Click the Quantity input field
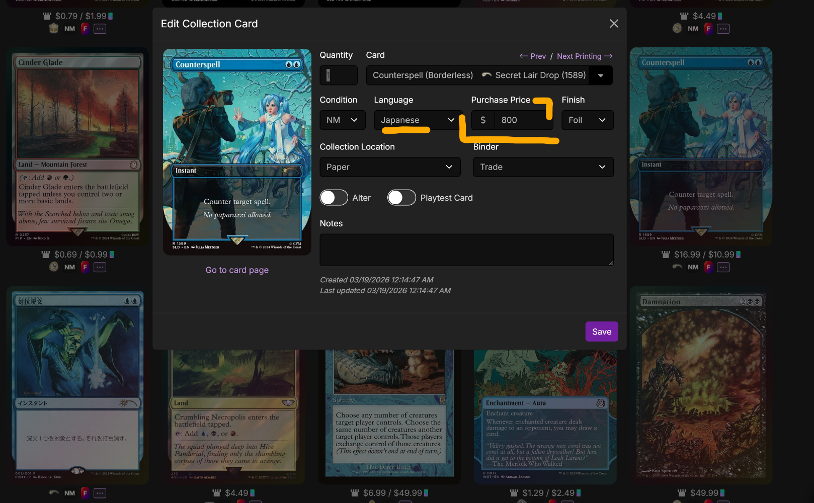The image size is (814, 503). 339,75
